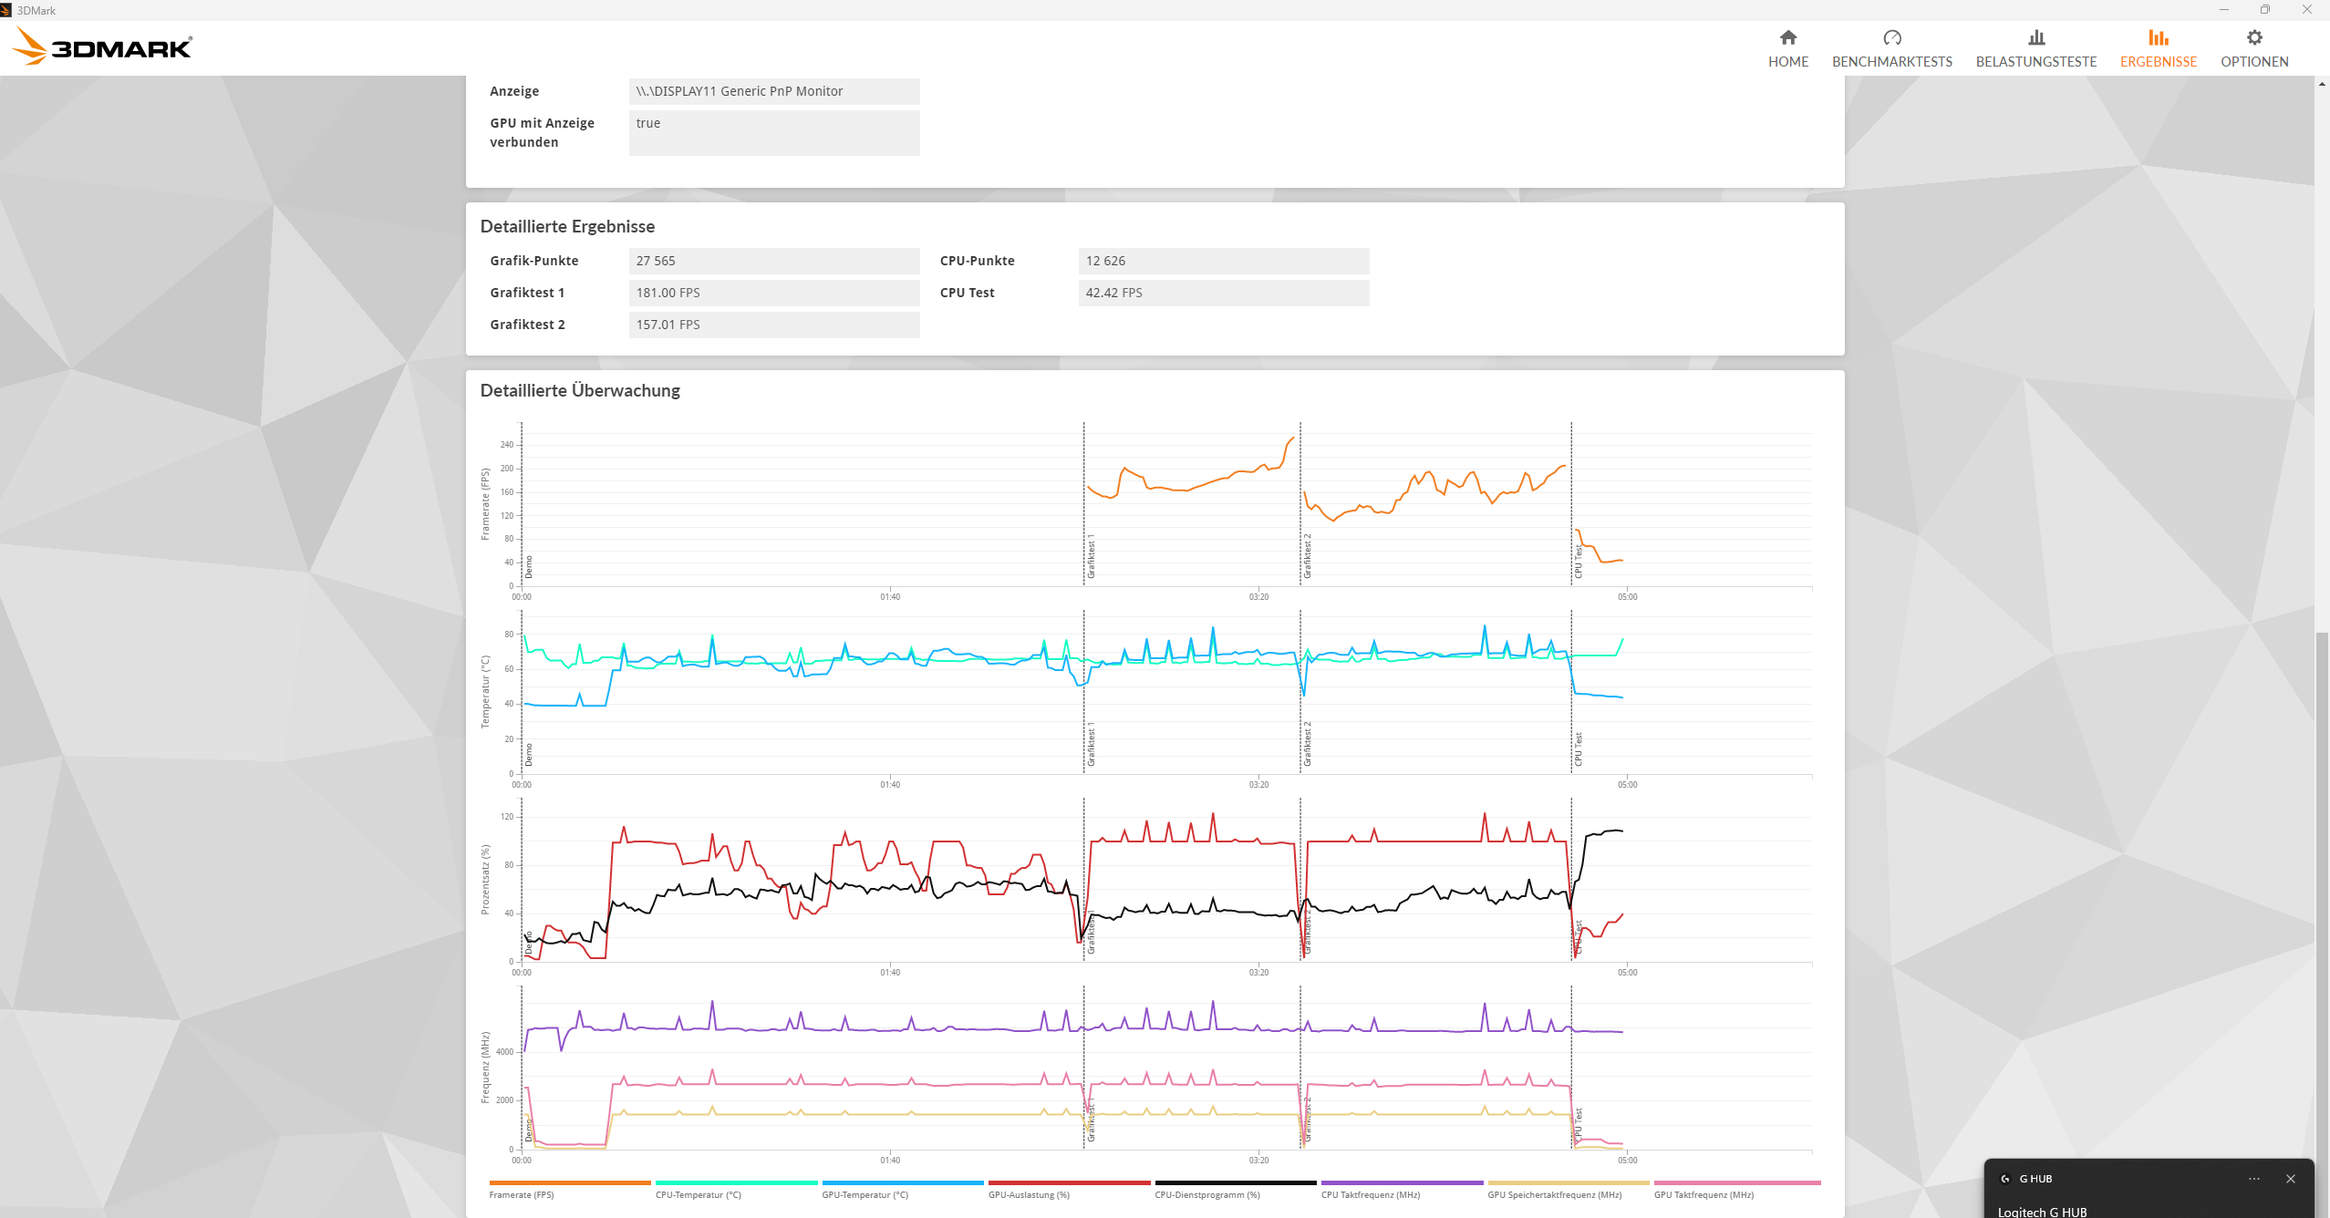Switch to the OPTIONEN tab label
Screen dimensions: 2330x1218
[2253, 62]
